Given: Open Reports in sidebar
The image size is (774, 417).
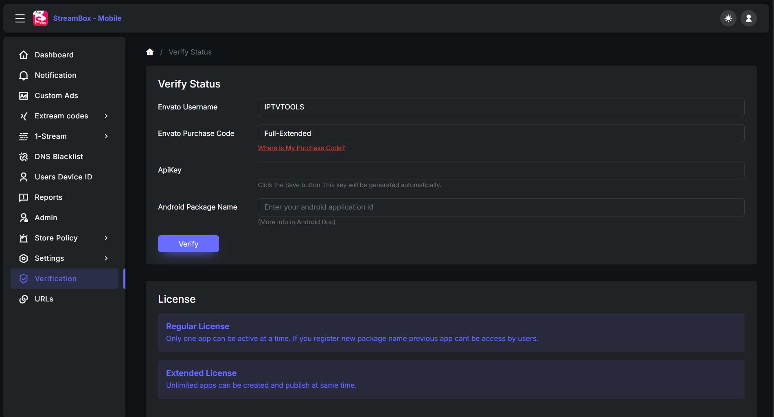Looking at the screenshot, I should click(x=64, y=197).
